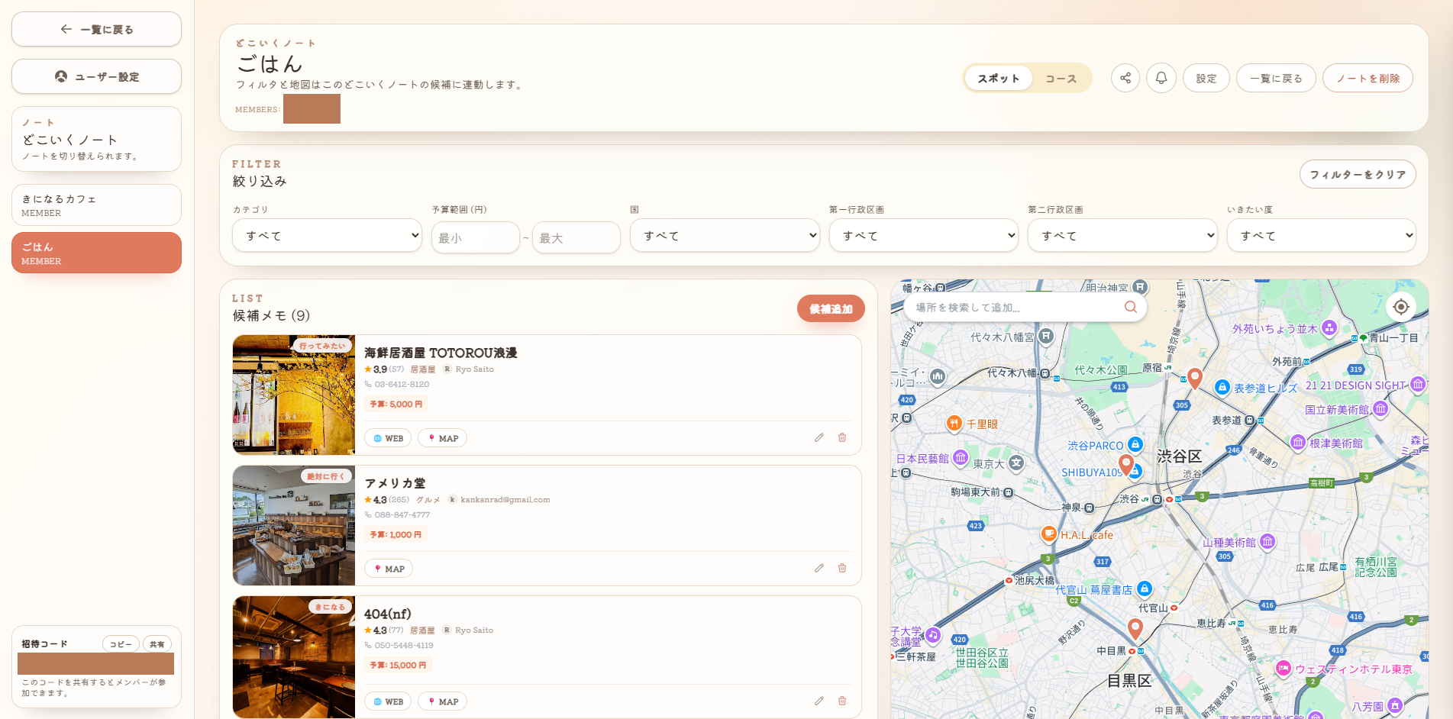The image size is (1453, 719).
Task: Delete 海鮮居酒屋 TOTOROU浪漫 with the trash icon
Action: (842, 437)
